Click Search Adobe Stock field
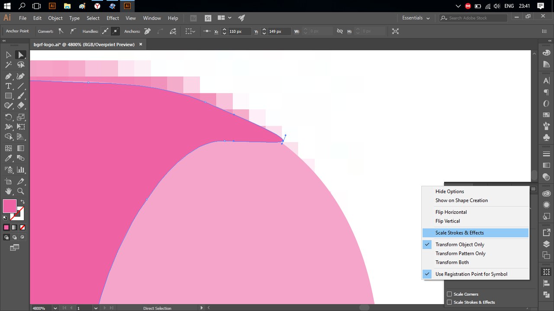Screen dimensions: 554x311 tap(473, 18)
